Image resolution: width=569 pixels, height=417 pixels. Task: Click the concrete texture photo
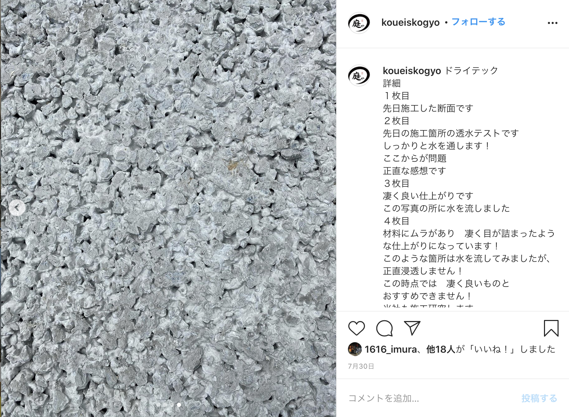point(168,208)
